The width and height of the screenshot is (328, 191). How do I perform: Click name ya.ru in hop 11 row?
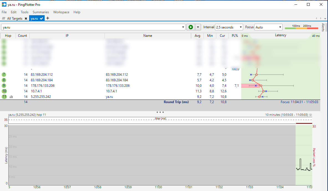tap(110, 97)
